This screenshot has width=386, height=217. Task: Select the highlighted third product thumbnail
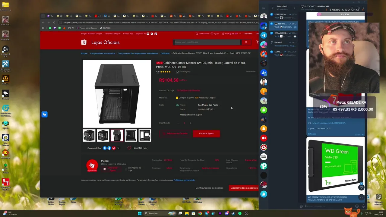117,135
